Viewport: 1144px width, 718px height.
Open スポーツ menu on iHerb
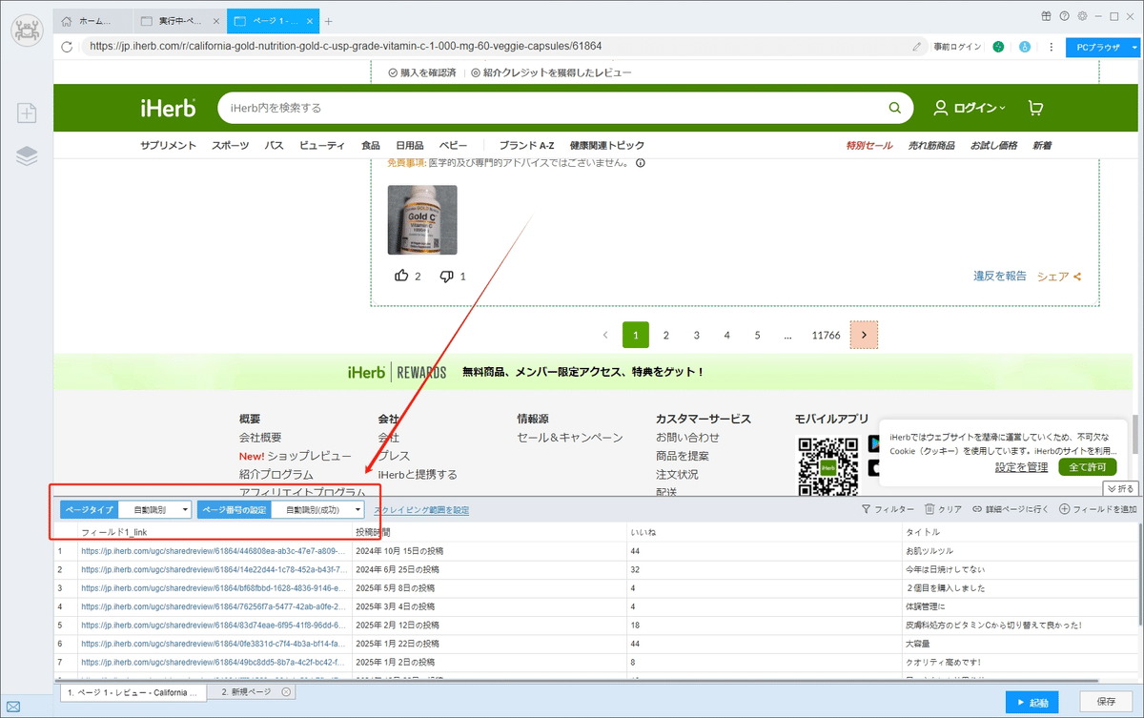pyautogui.click(x=230, y=146)
